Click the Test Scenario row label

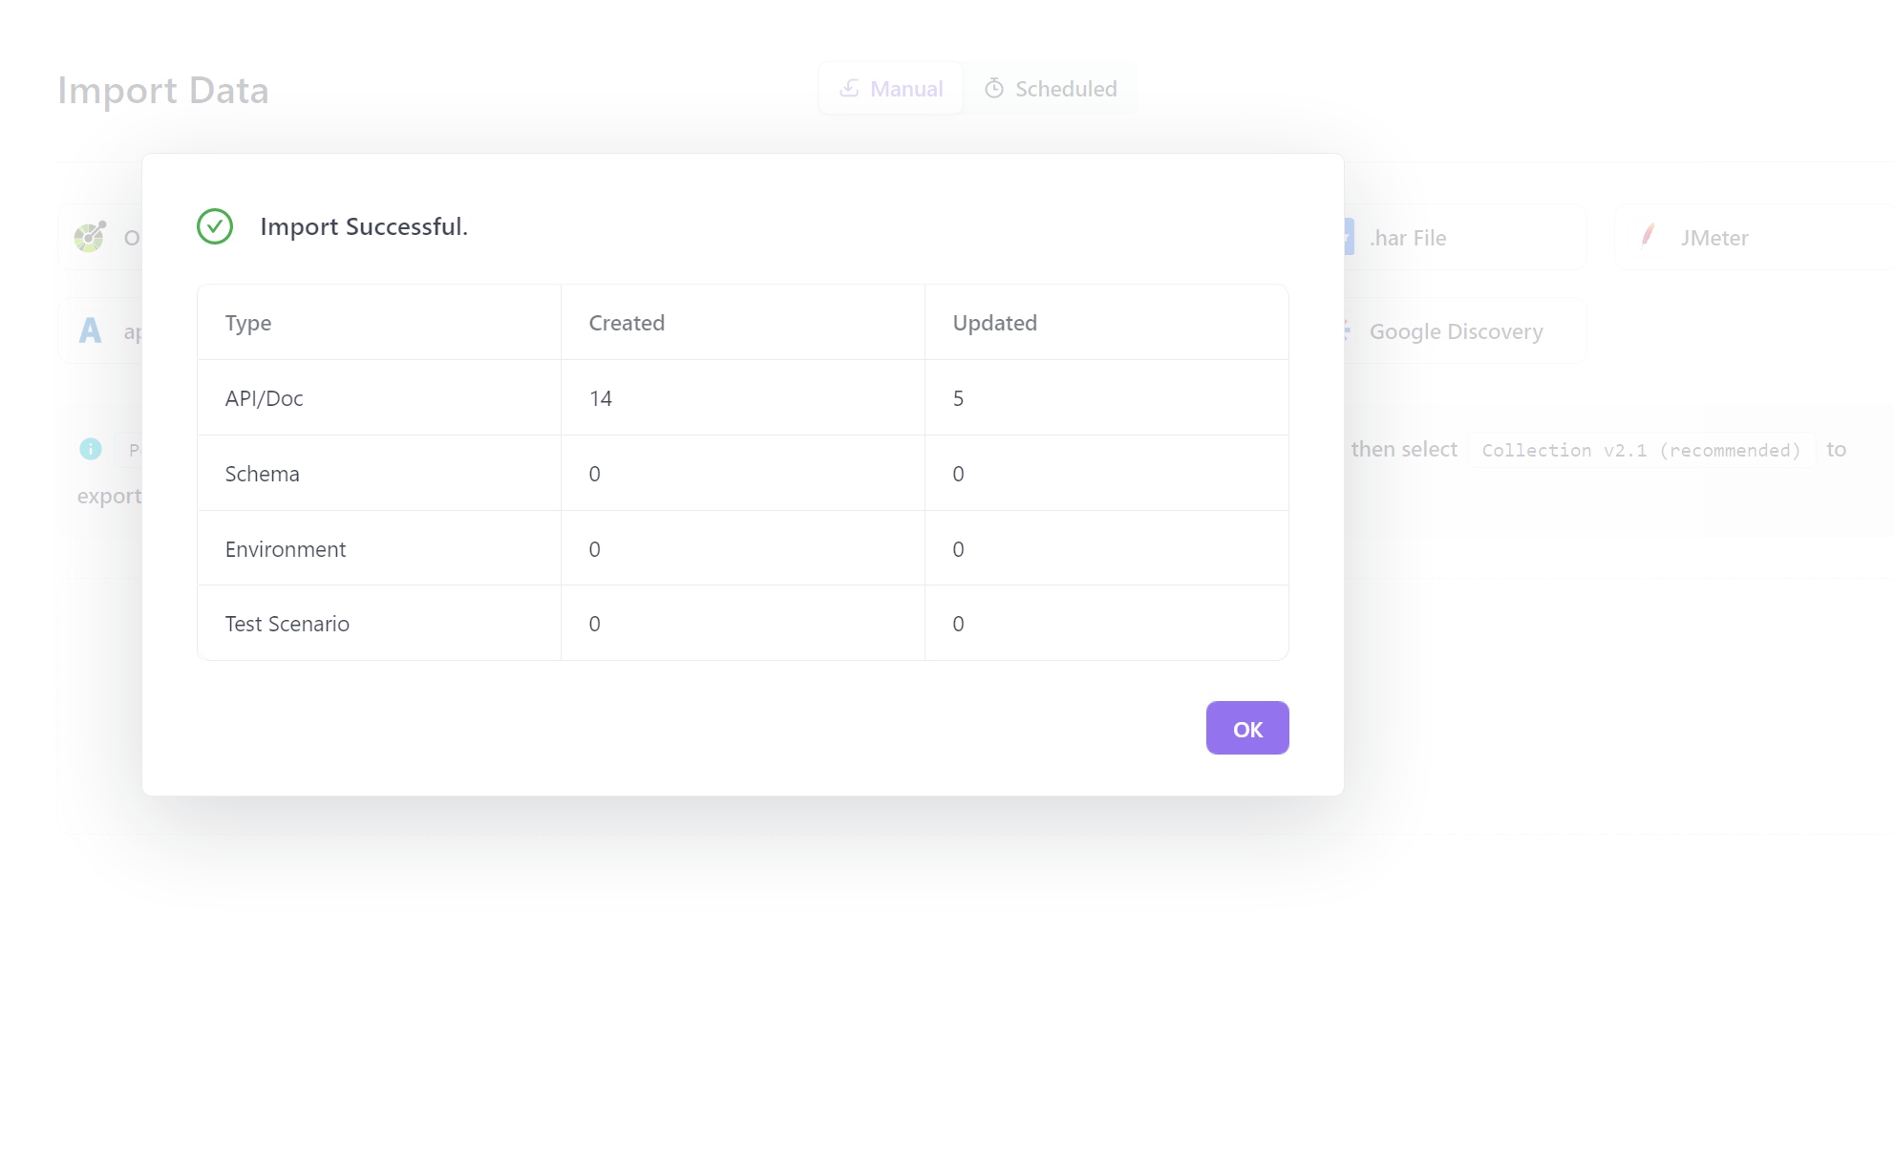(x=287, y=624)
